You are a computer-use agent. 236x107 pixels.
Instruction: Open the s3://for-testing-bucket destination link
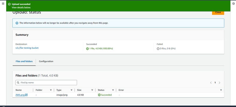pos(27,48)
